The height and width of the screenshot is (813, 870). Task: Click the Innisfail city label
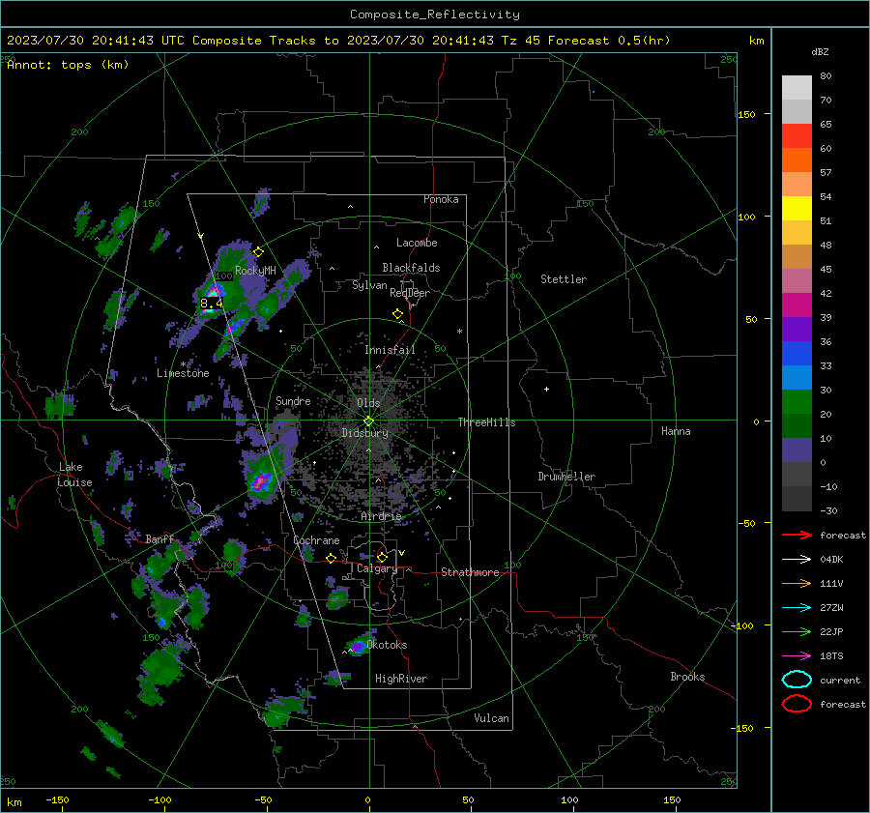point(390,350)
